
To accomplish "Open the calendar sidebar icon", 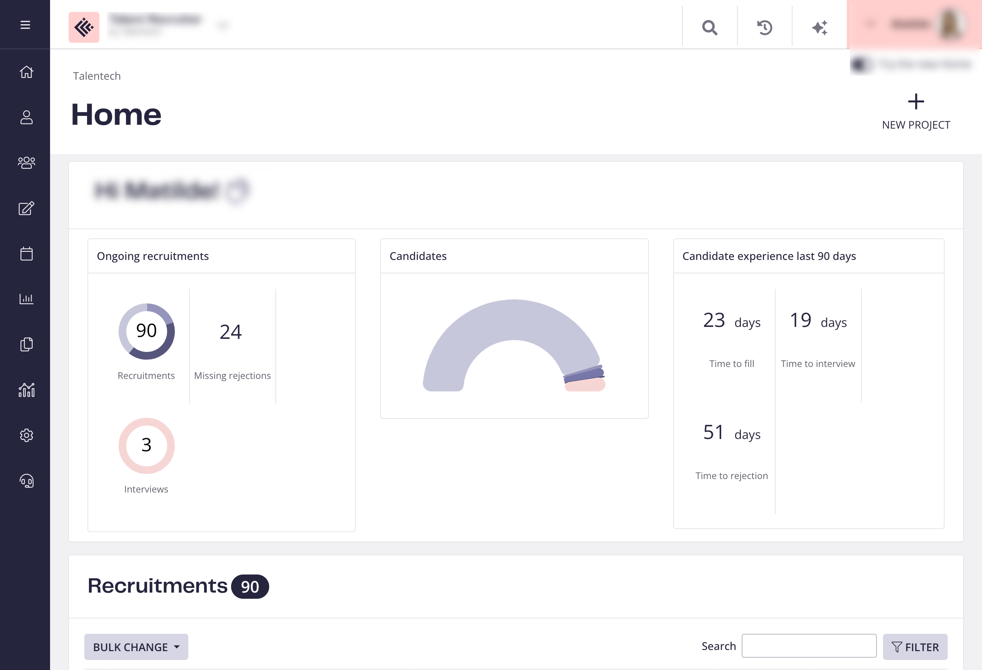I will click(26, 253).
